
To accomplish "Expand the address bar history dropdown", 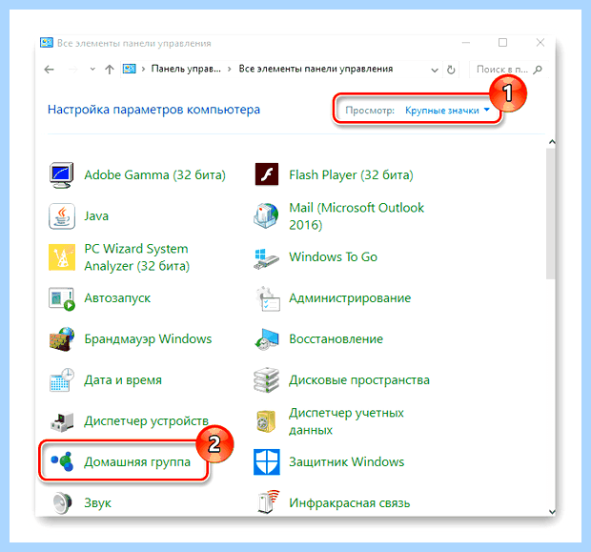I will [435, 71].
